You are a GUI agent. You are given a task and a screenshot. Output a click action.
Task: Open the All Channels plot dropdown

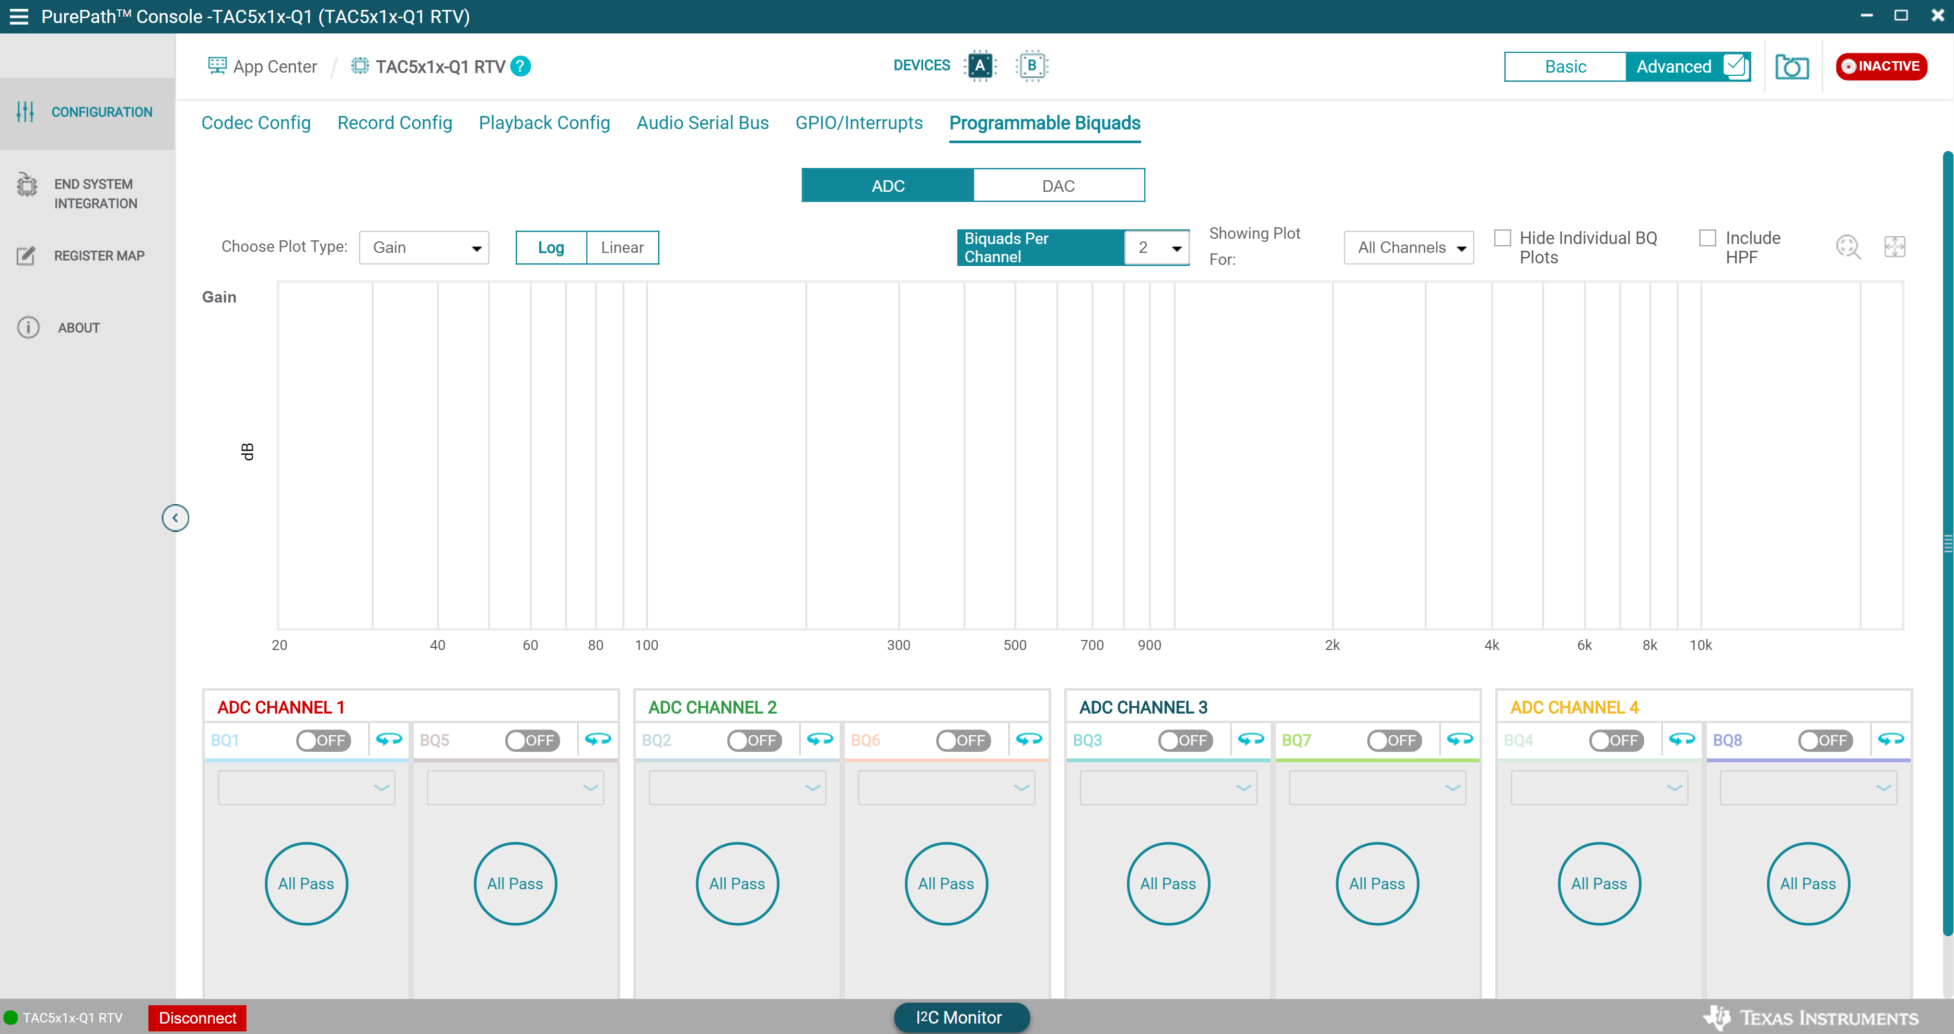1409,248
